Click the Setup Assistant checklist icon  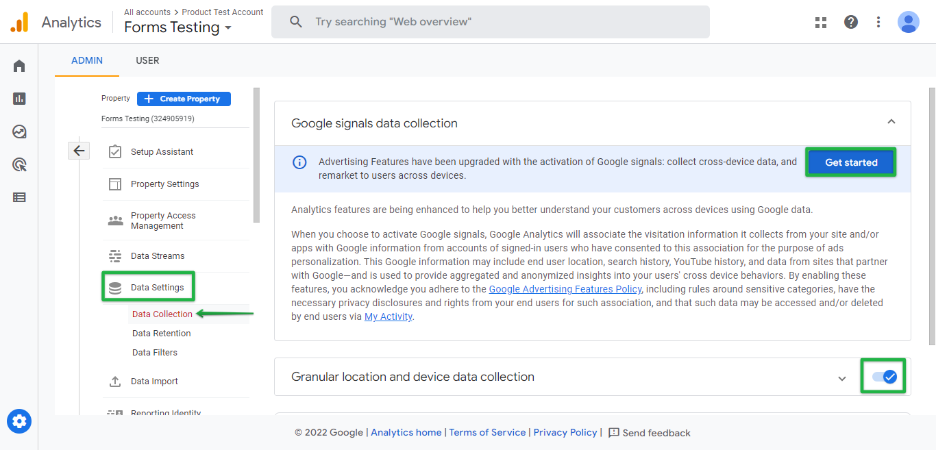pyautogui.click(x=115, y=151)
